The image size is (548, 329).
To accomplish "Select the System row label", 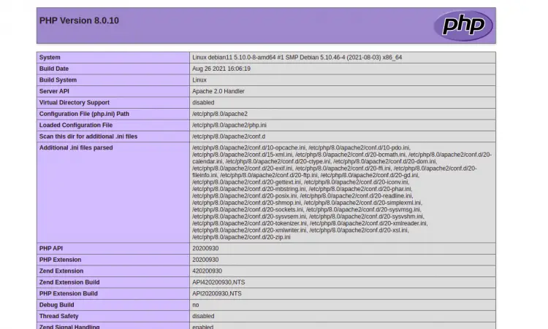I will pos(50,58).
